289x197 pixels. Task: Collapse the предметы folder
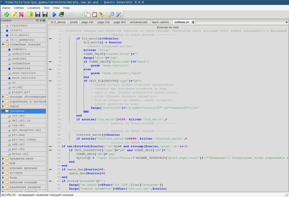click(3, 111)
